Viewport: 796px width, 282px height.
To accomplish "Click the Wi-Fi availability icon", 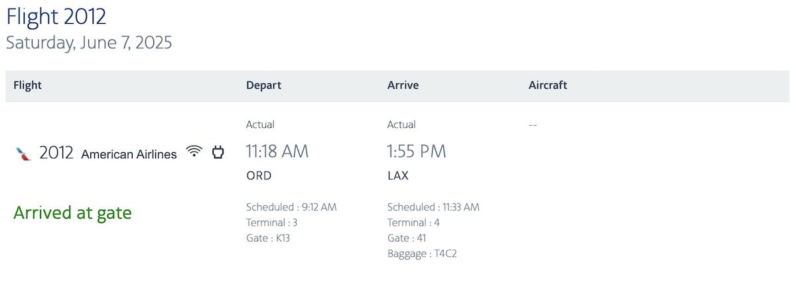I will click(x=194, y=152).
